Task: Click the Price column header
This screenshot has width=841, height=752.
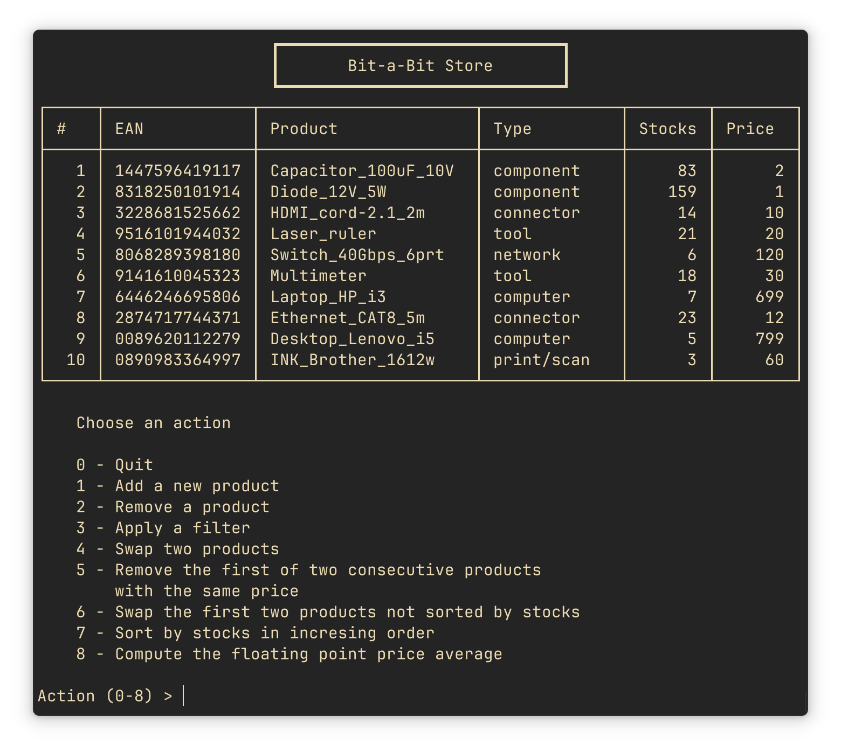Action: tap(750, 129)
